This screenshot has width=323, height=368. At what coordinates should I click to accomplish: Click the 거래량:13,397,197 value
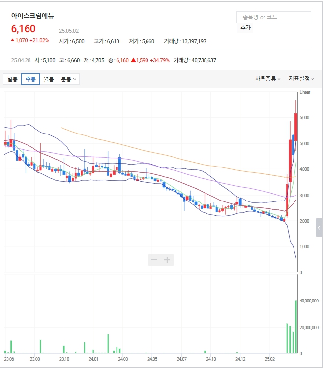click(185, 41)
